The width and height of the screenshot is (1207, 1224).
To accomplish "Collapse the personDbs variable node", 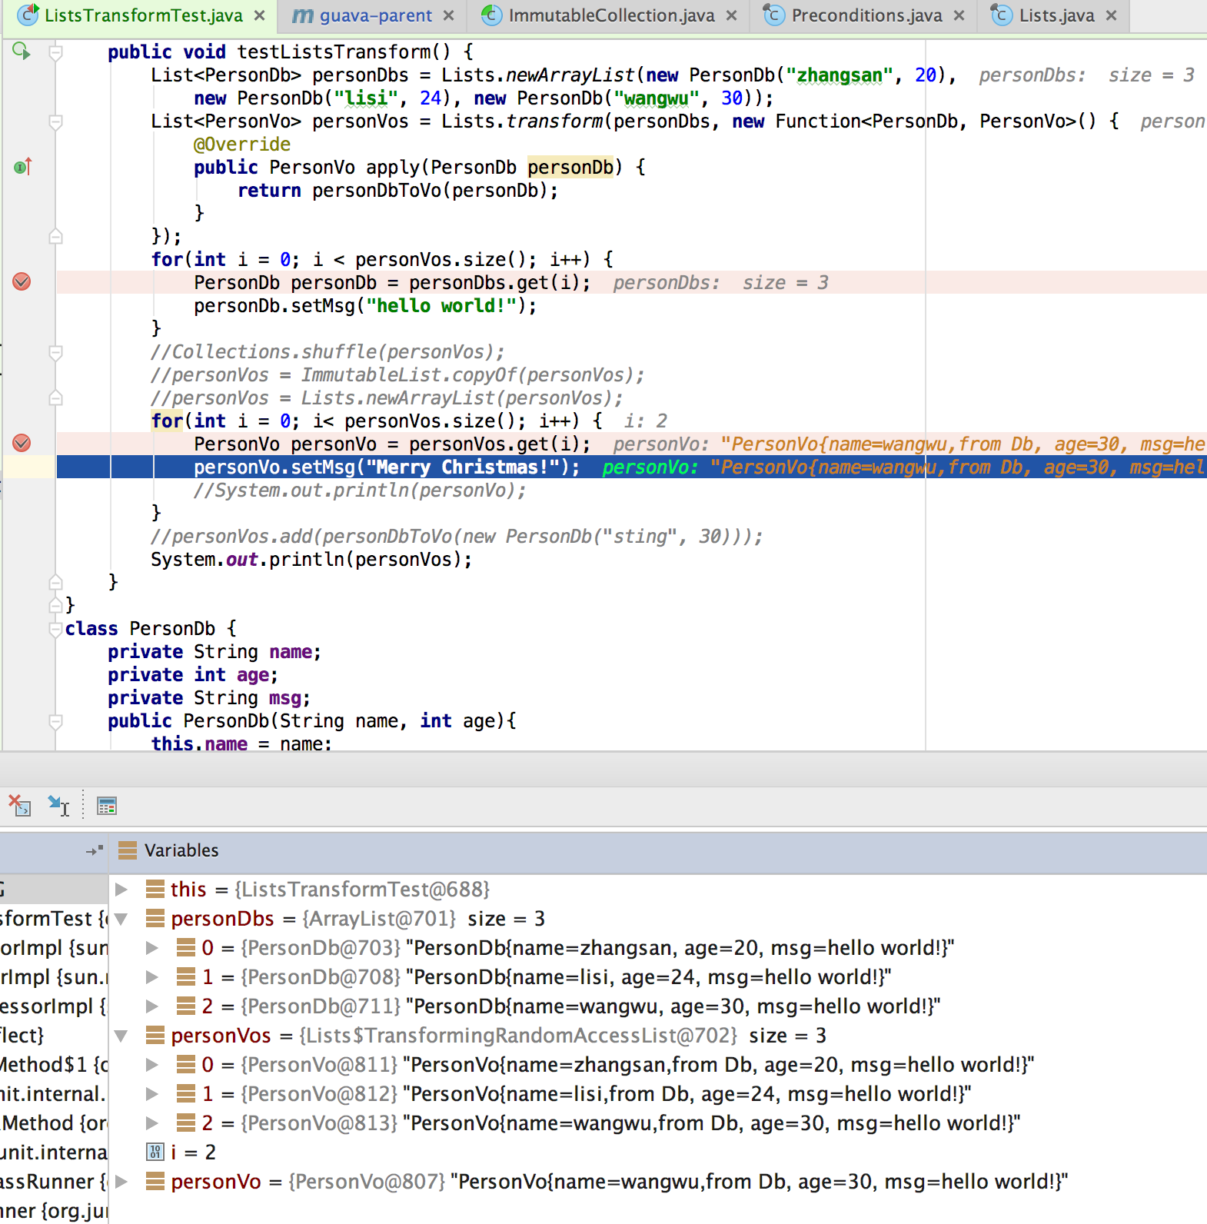I will point(121,919).
